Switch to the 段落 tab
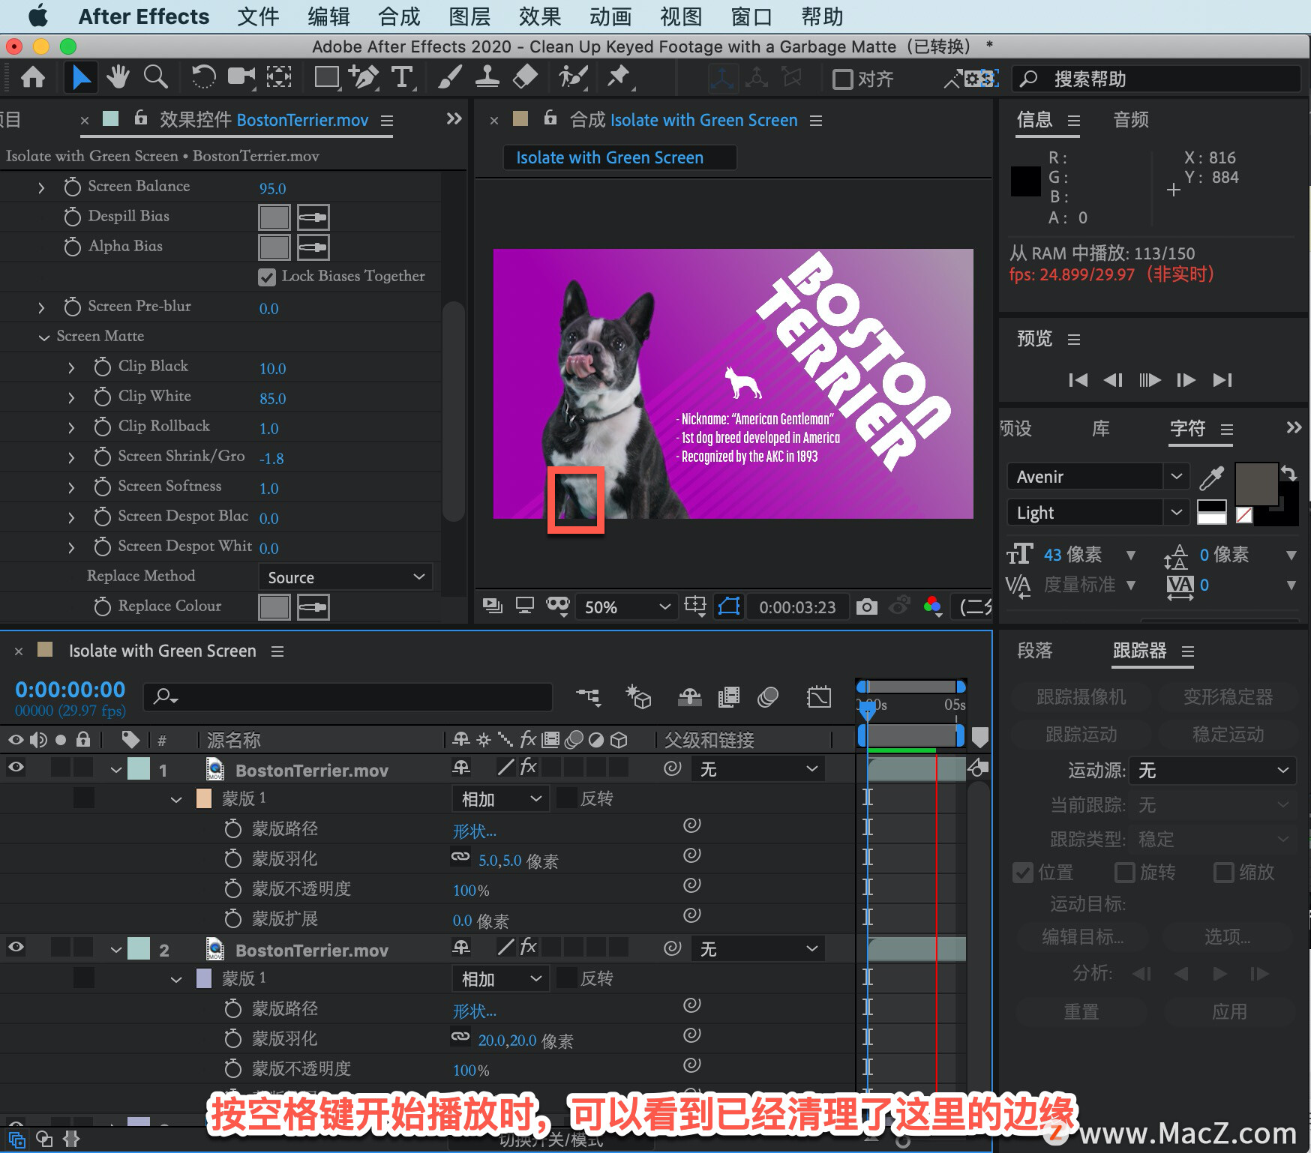This screenshot has height=1153, width=1311. (x=1035, y=651)
